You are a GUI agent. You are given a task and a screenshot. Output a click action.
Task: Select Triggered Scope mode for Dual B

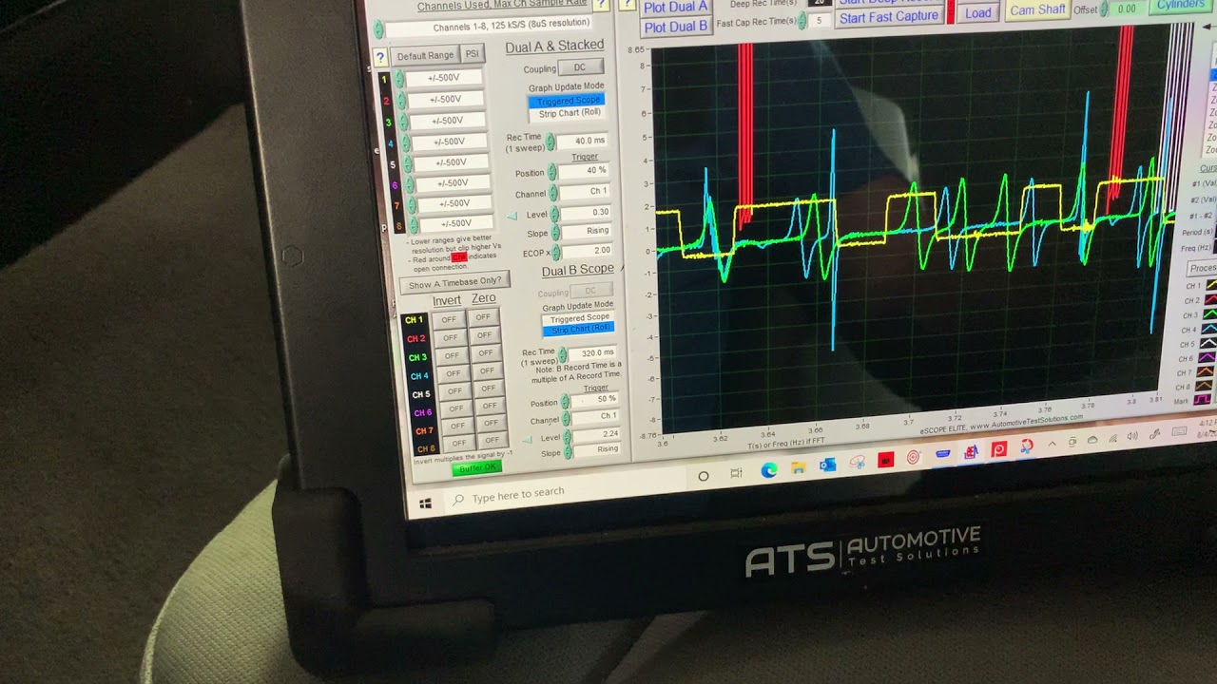coord(578,318)
